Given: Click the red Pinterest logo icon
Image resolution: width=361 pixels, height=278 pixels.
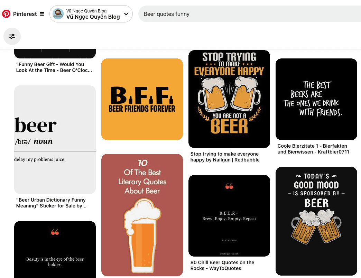Looking at the screenshot, I should click(x=6, y=14).
